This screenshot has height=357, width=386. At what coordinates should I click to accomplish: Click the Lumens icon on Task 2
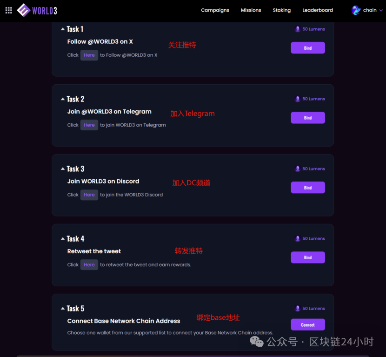[x=297, y=99]
